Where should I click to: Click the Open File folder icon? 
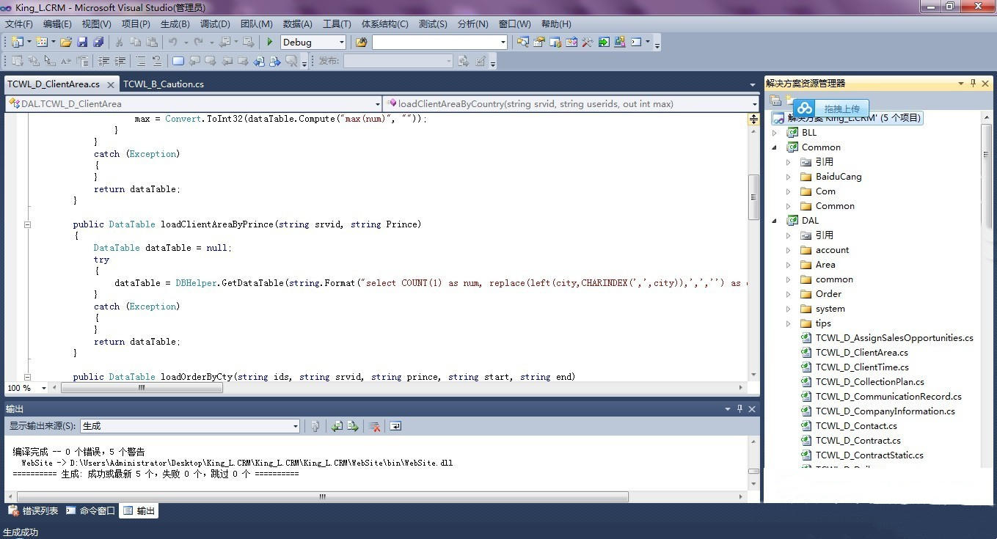click(66, 43)
